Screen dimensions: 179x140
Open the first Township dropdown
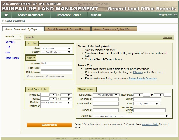coord(53,95)
